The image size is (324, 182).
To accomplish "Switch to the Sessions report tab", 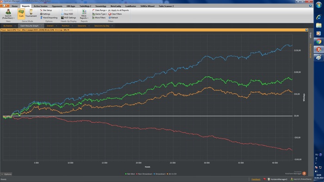I will point(82,26).
